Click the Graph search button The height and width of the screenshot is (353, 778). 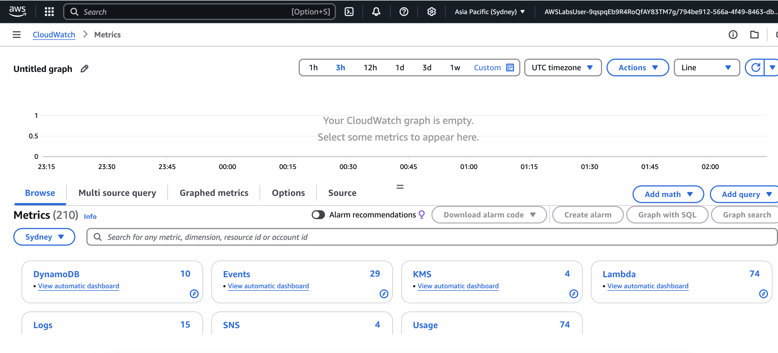coord(745,215)
